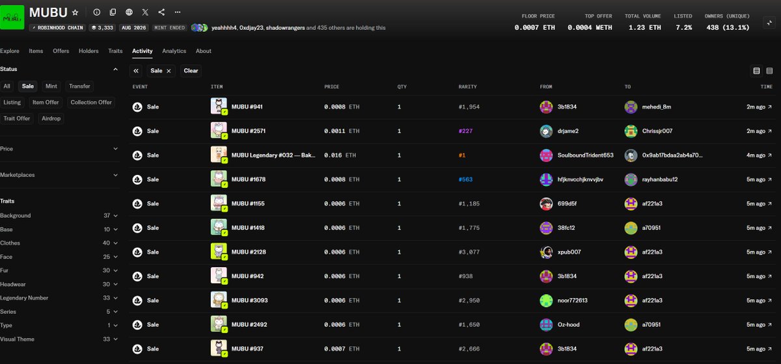Open transaction link for 4m ago sale
The width and height of the screenshot is (781, 364).
click(759, 155)
